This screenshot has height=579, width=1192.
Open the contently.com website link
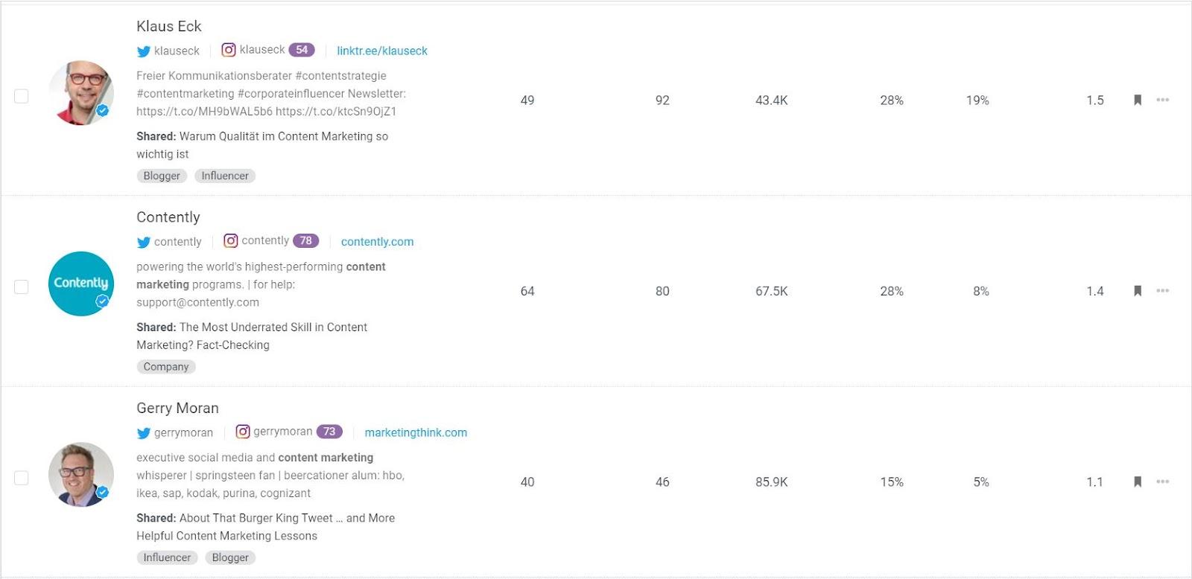[377, 242]
